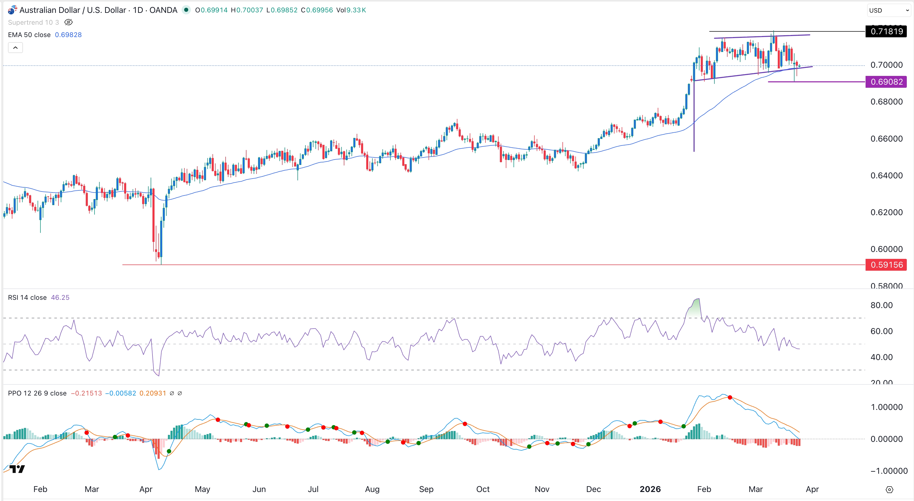The image size is (914, 501).
Task: Click the TradingView logo watermark
Action: pyautogui.click(x=17, y=469)
